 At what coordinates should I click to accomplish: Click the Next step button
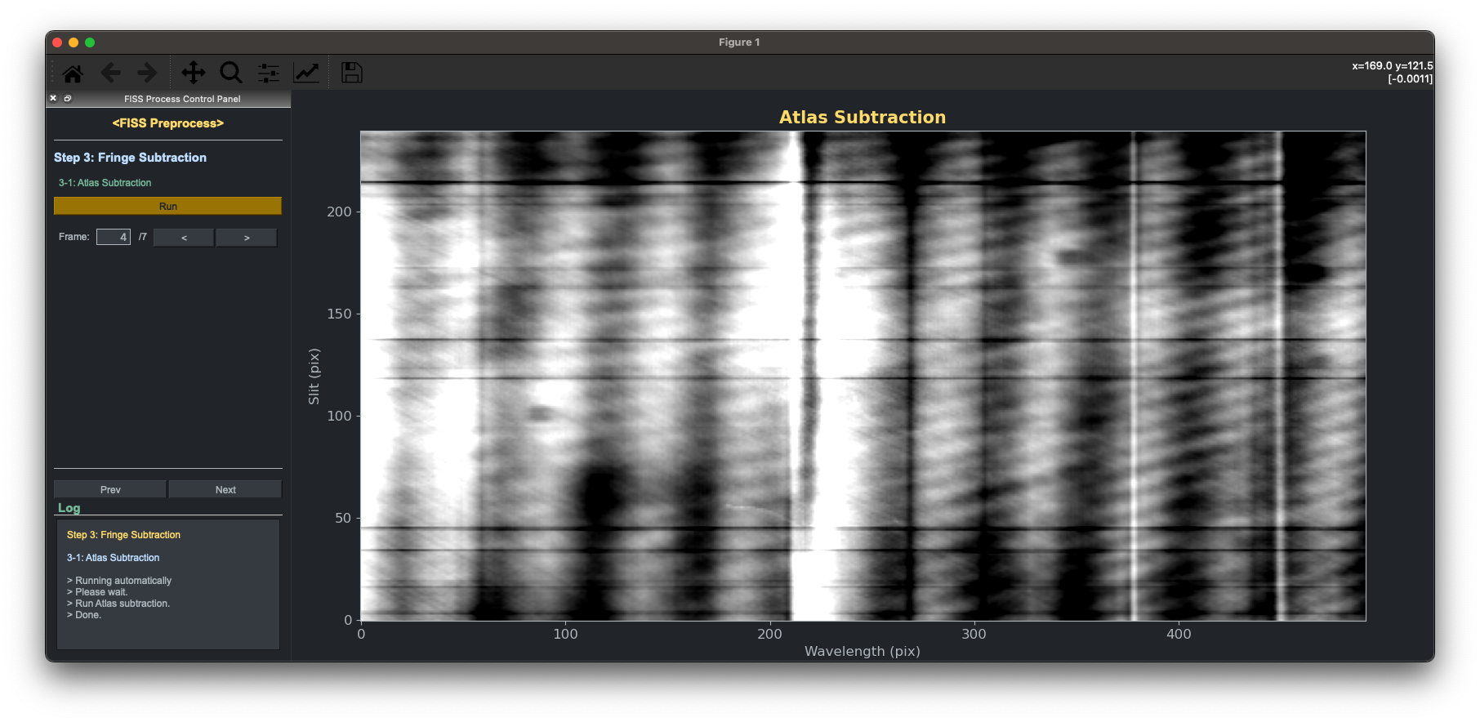pyautogui.click(x=225, y=489)
